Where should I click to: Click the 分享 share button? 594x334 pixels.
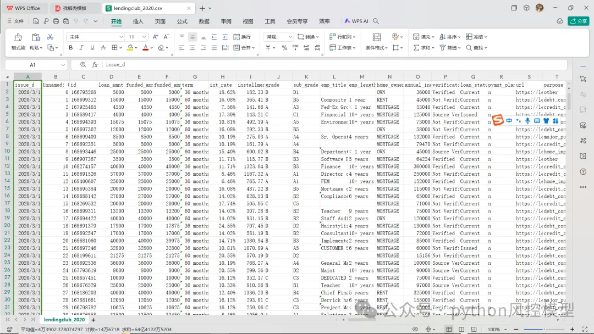click(579, 21)
